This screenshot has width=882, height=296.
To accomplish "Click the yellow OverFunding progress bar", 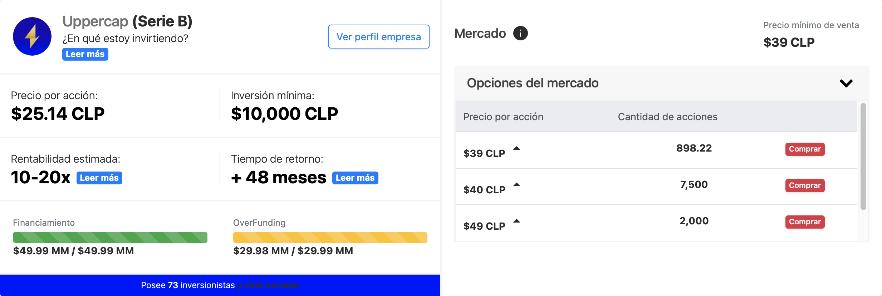I will 330,238.
